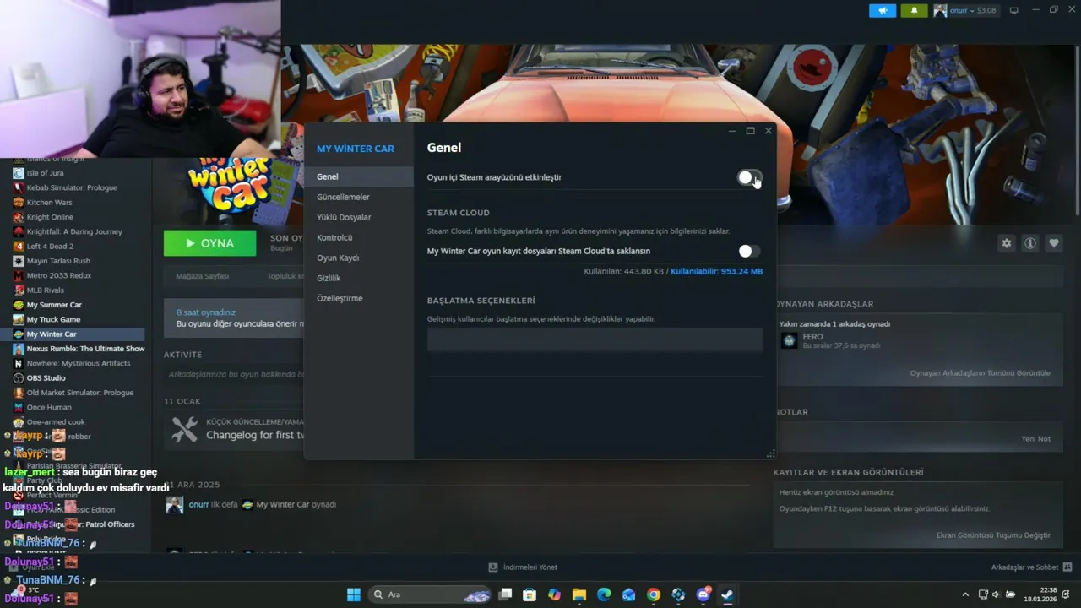
Task: Open Microsoft Store taskbar icon
Action: click(530, 594)
